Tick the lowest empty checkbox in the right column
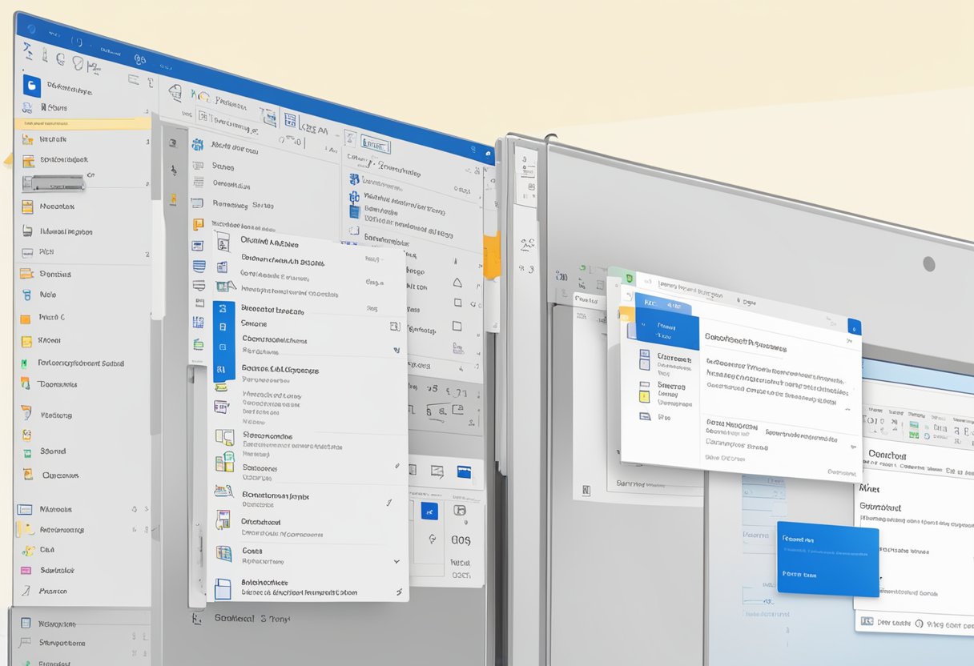Screen dimensions: 974x666 [x=457, y=326]
